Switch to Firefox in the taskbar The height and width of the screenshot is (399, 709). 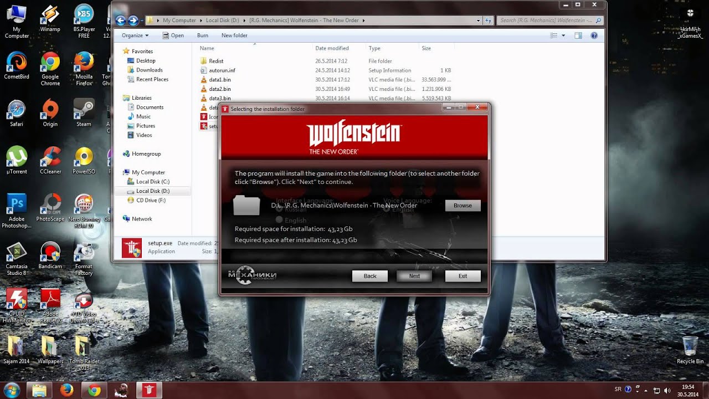pos(66,390)
